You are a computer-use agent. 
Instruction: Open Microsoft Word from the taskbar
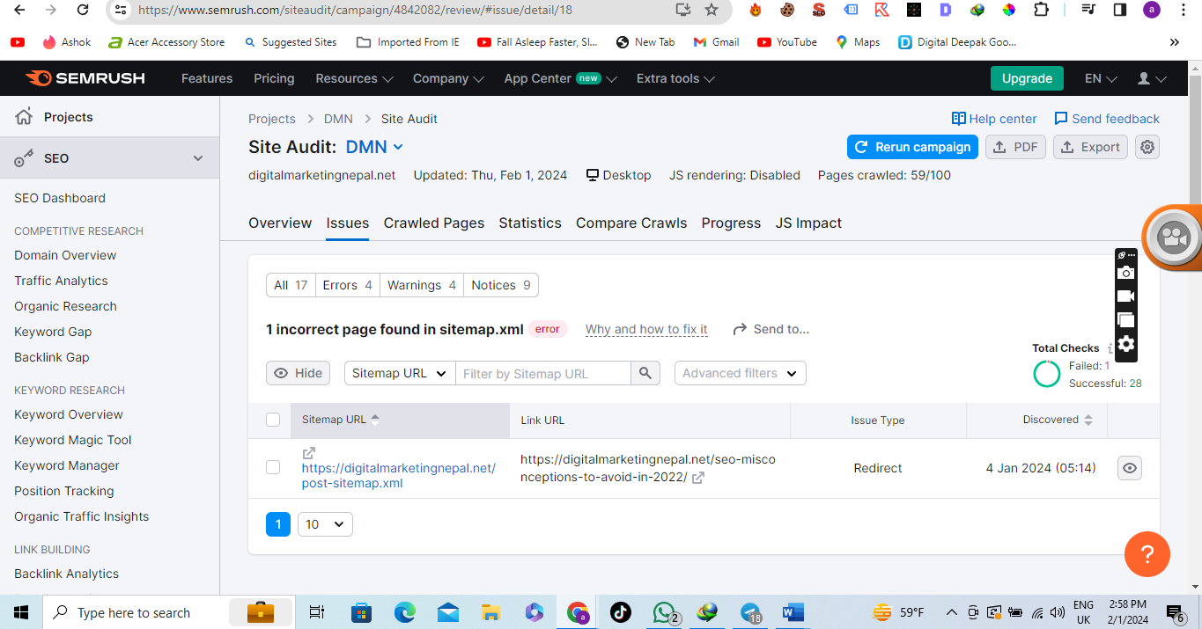click(x=793, y=612)
